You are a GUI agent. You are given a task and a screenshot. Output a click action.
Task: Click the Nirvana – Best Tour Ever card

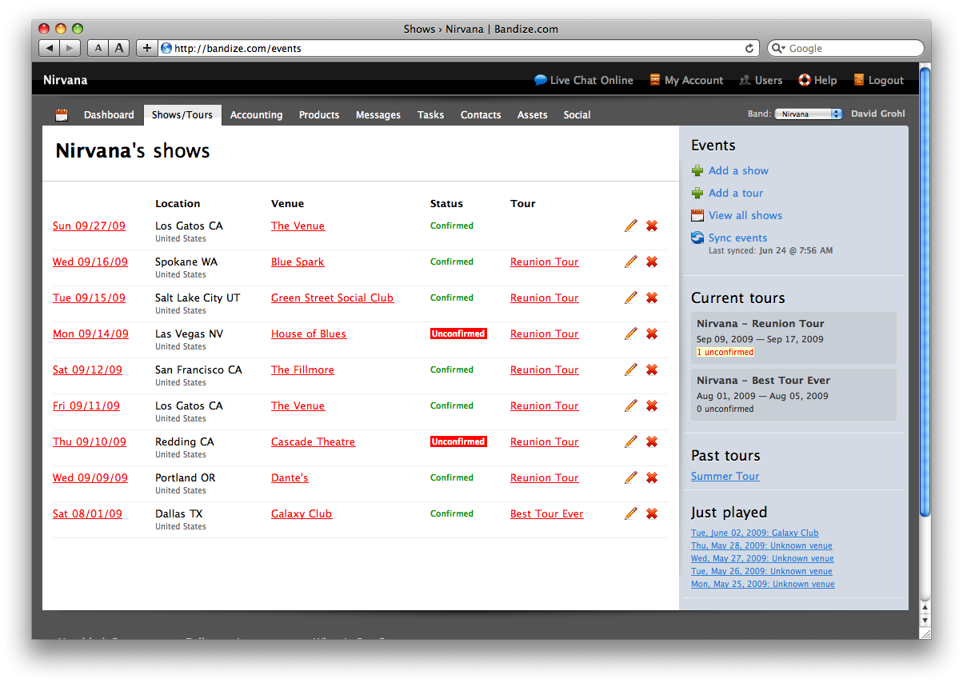(793, 394)
